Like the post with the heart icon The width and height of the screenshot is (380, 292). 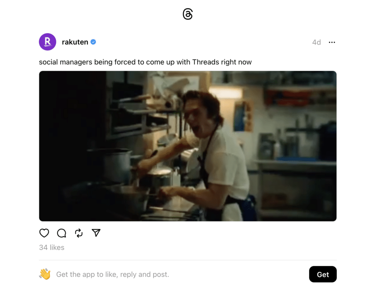click(44, 233)
